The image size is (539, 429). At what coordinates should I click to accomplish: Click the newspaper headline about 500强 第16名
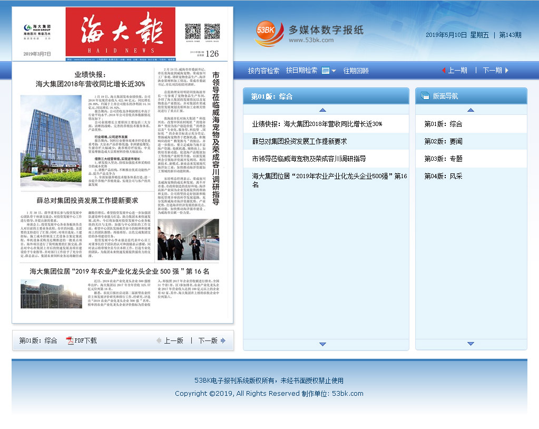pos(119,271)
